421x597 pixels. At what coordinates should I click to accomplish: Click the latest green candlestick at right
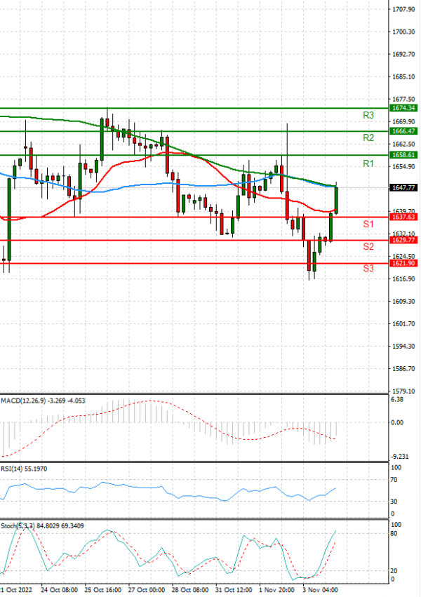click(x=336, y=199)
